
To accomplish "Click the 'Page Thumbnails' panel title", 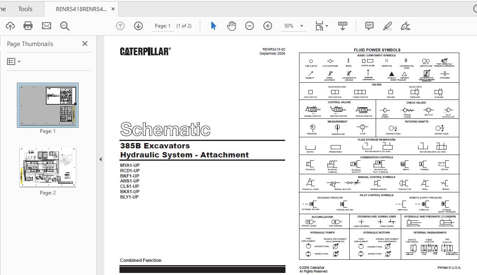I will 30,44.
